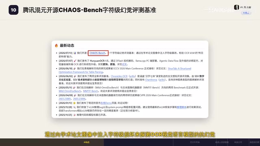Click the small pill button under AI风向标

click(246, 13)
